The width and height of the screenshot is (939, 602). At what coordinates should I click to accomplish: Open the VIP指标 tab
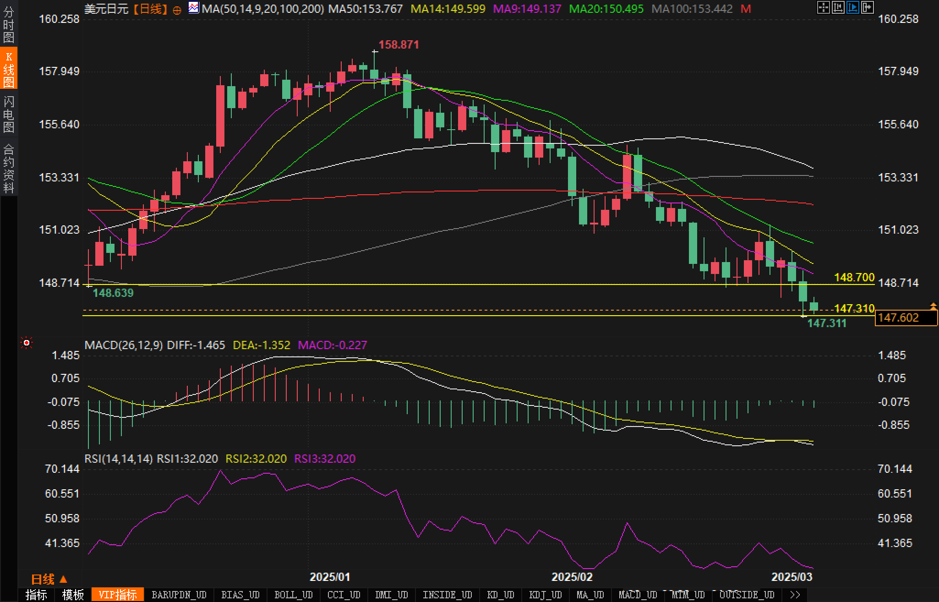click(118, 595)
